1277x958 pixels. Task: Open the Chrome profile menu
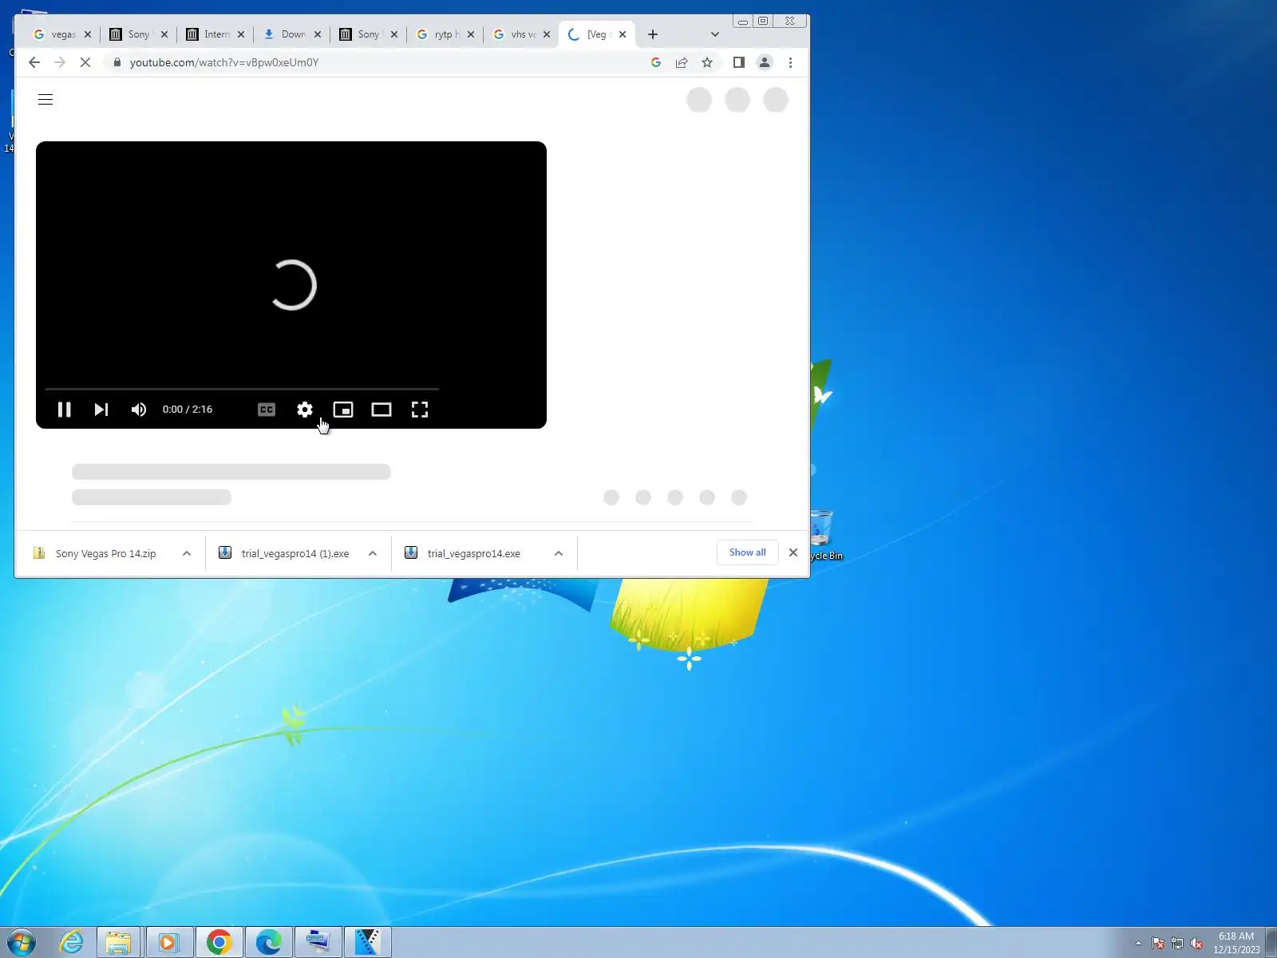click(x=765, y=62)
